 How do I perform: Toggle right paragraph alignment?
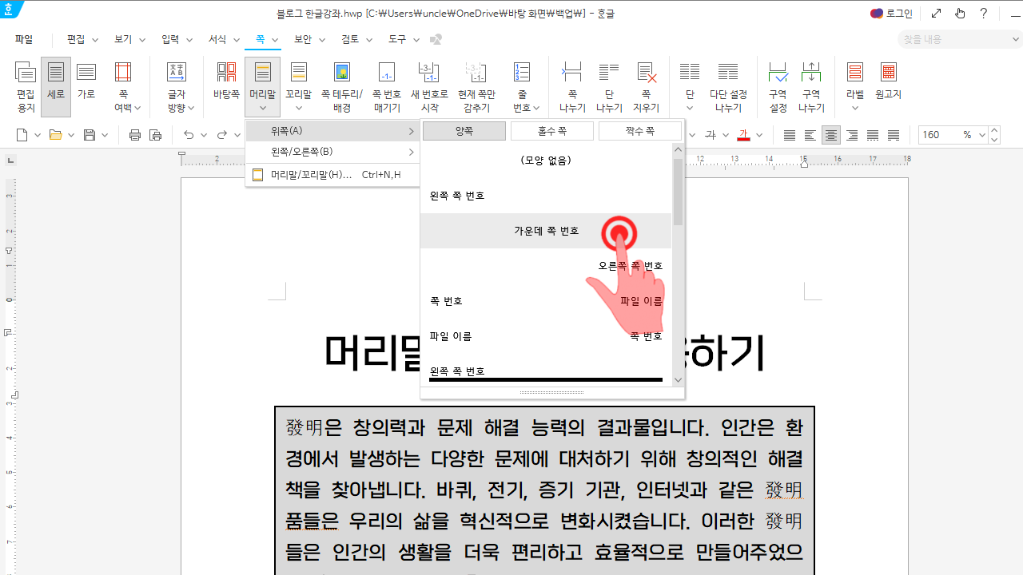[852, 135]
